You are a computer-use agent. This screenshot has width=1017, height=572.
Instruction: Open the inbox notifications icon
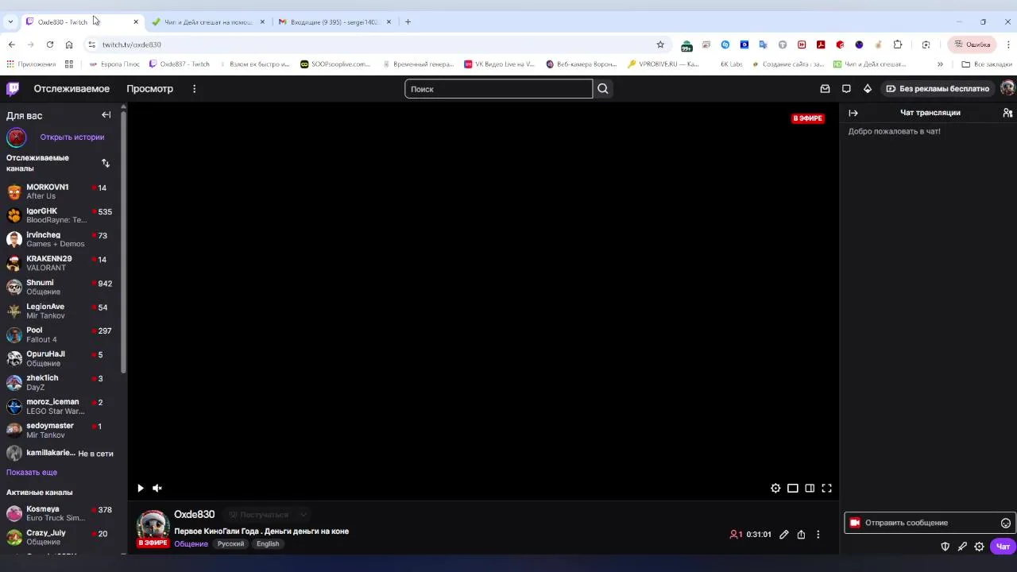click(x=825, y=89)
